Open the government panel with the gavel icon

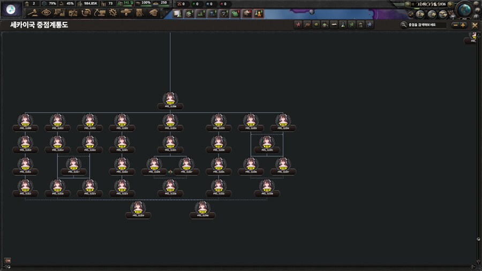point(33,12)
